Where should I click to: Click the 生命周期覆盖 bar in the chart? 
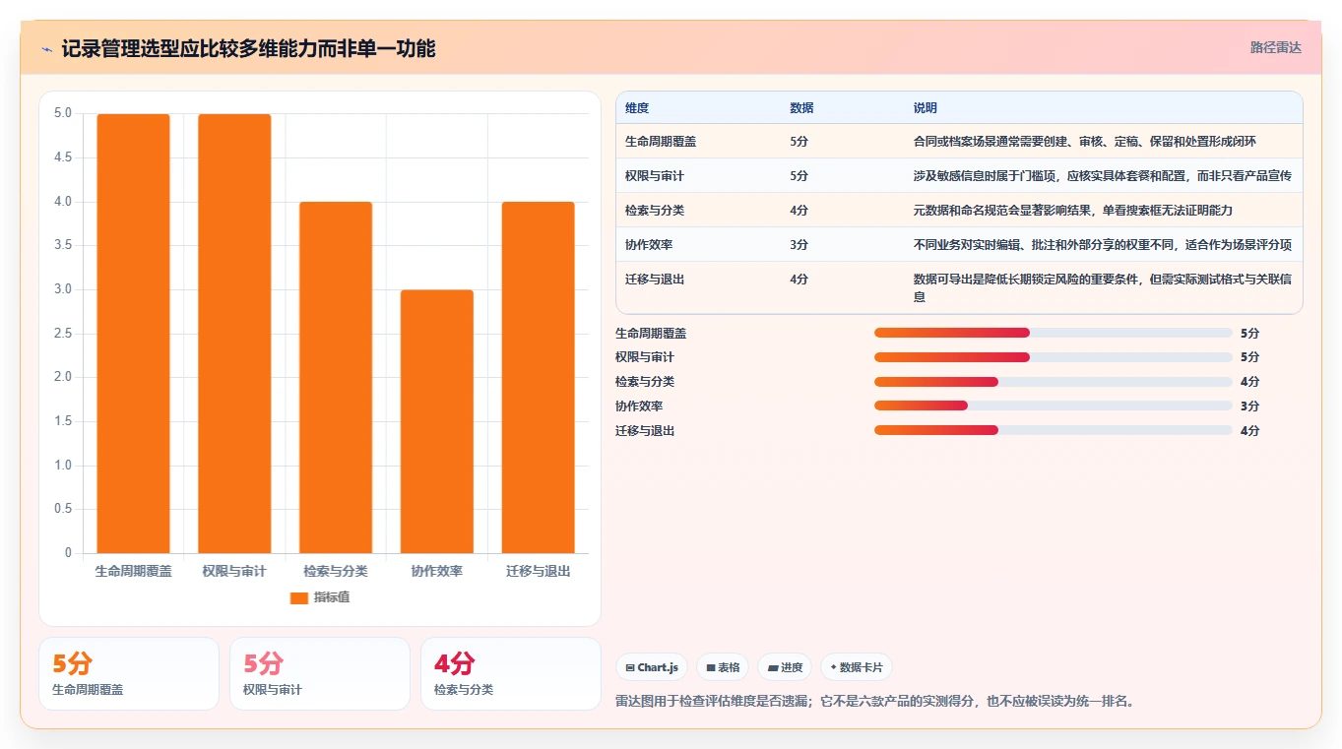[133, 334]
